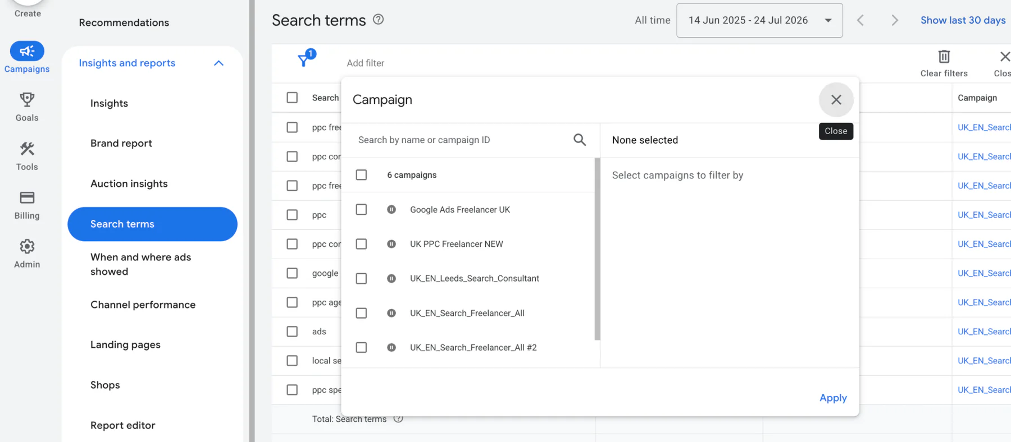
Task: Click the Create button at top left
Action: [x=28, y=10]
